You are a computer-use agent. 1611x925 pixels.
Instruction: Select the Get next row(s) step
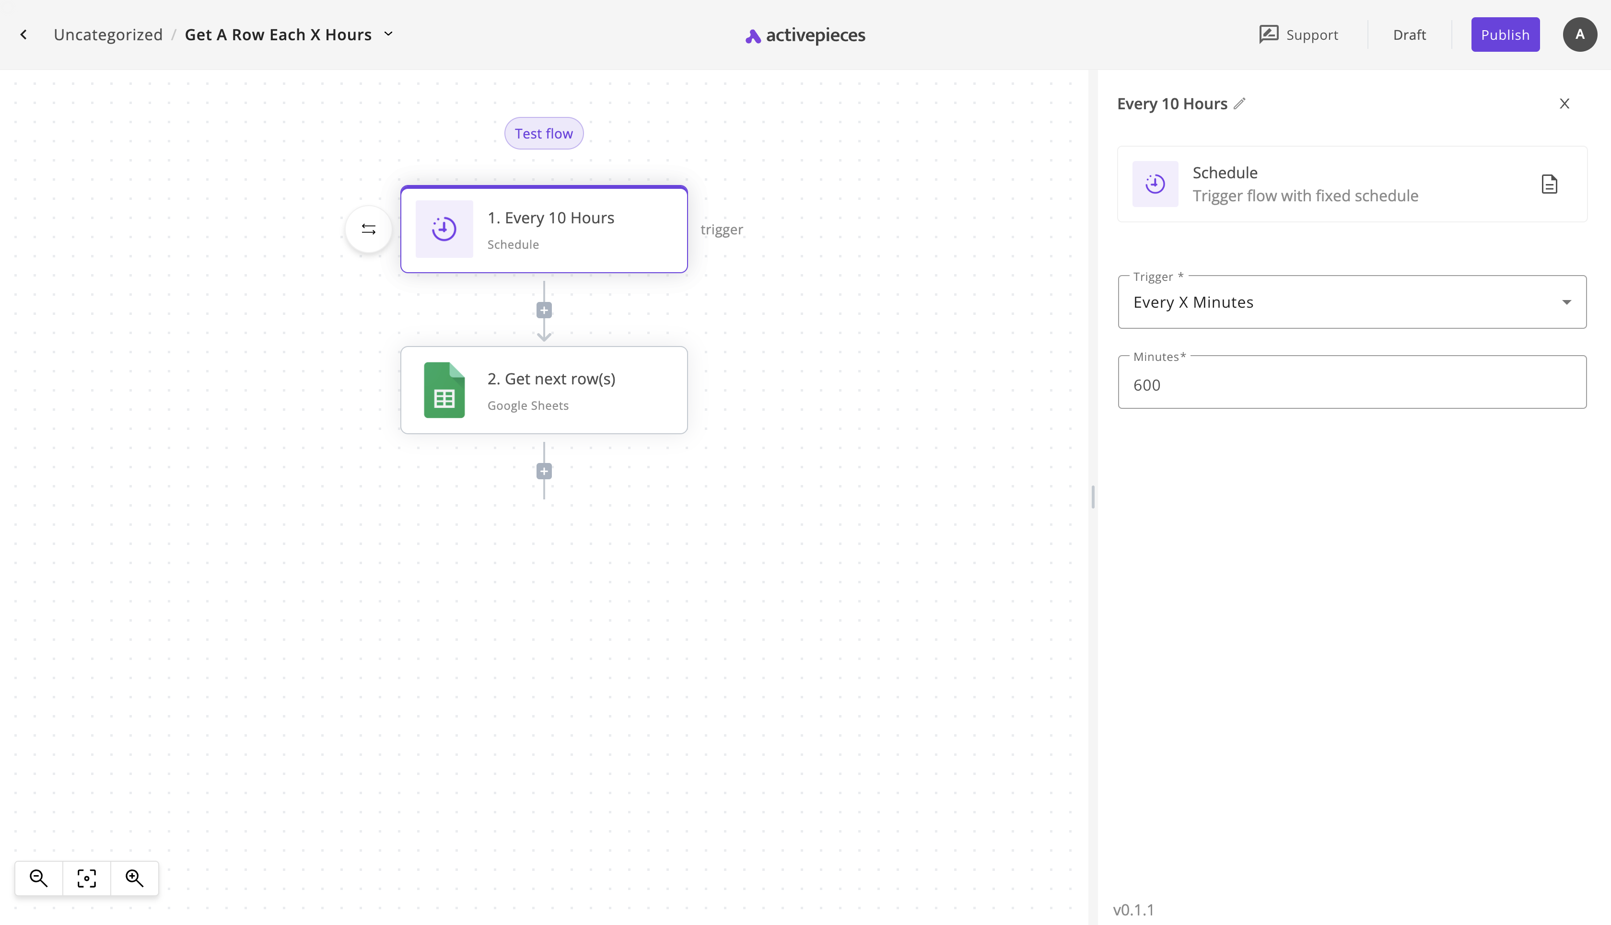(x=544, y=390)
